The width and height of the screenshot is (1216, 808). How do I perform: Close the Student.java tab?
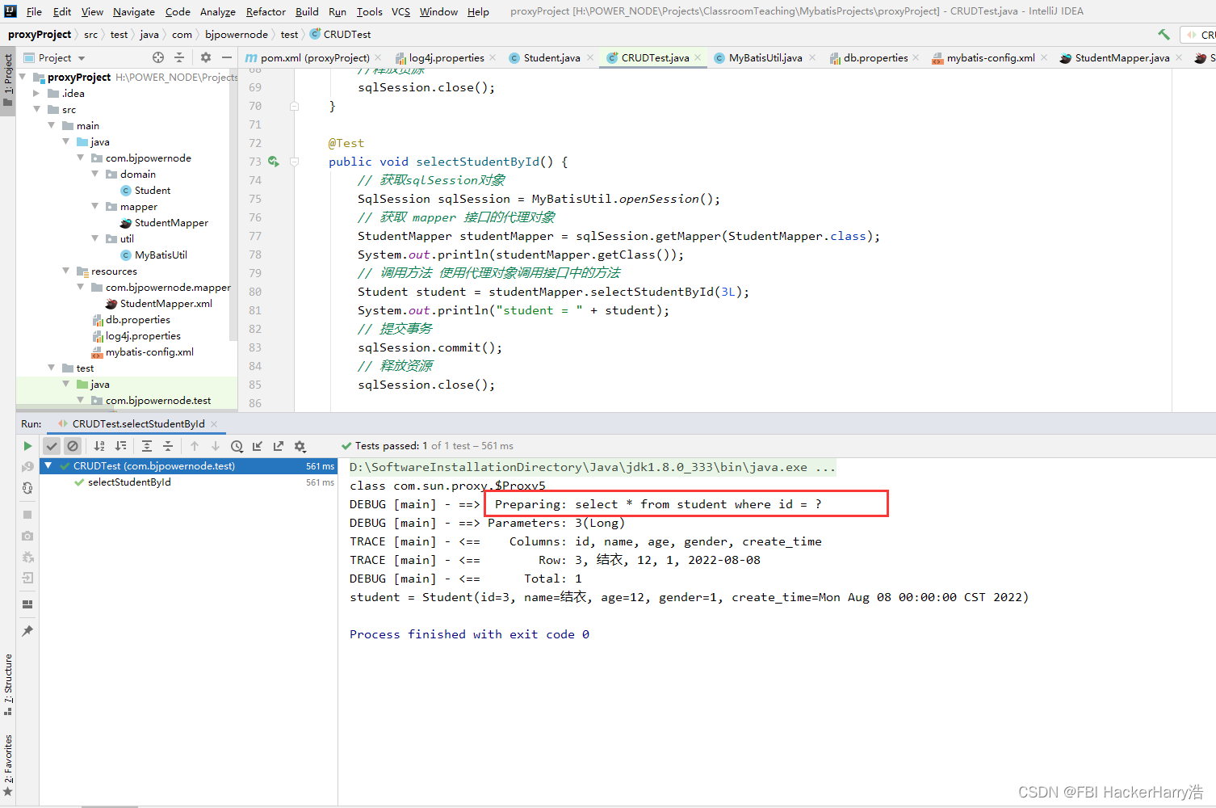tap(590, 57)
